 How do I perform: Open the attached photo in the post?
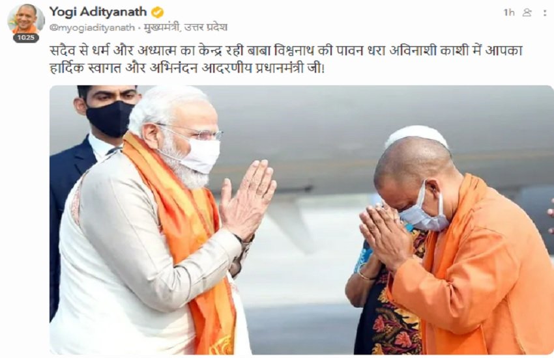[x=301, y=220]
